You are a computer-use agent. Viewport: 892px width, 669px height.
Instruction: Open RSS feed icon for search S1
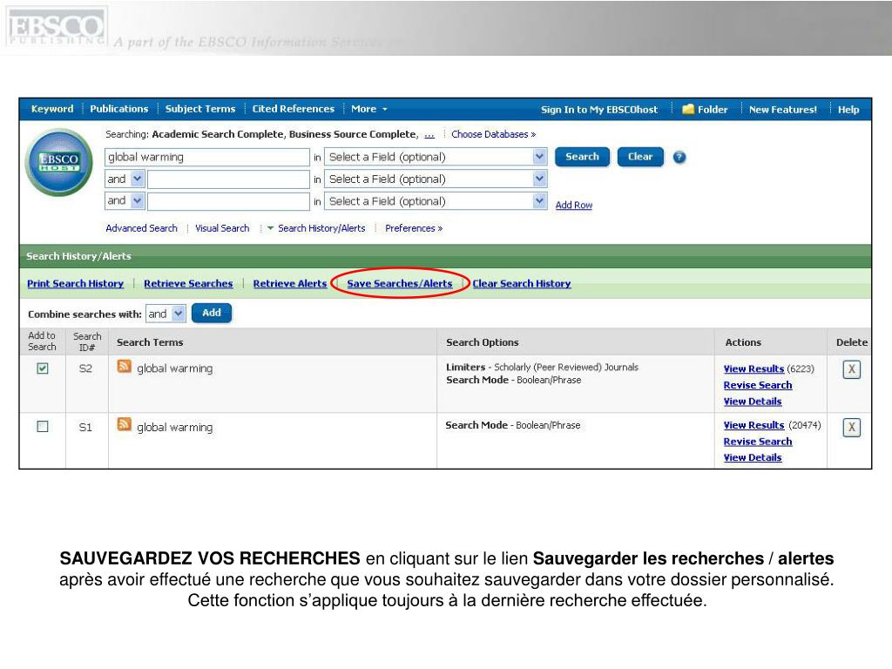tap(124, 424)
